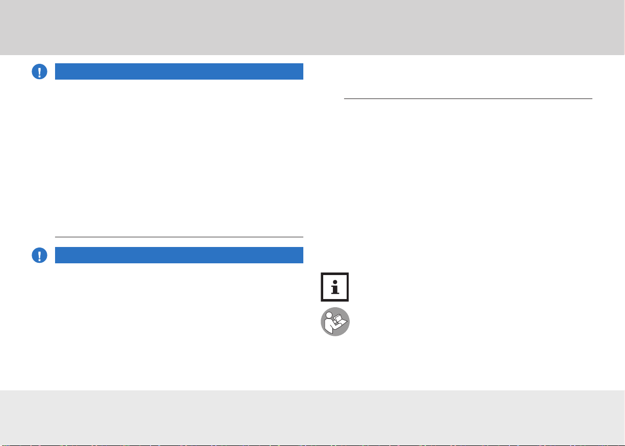Click empty space right of the info icon
The height and width of the screenshot is (446, 625).
(472, 287)
